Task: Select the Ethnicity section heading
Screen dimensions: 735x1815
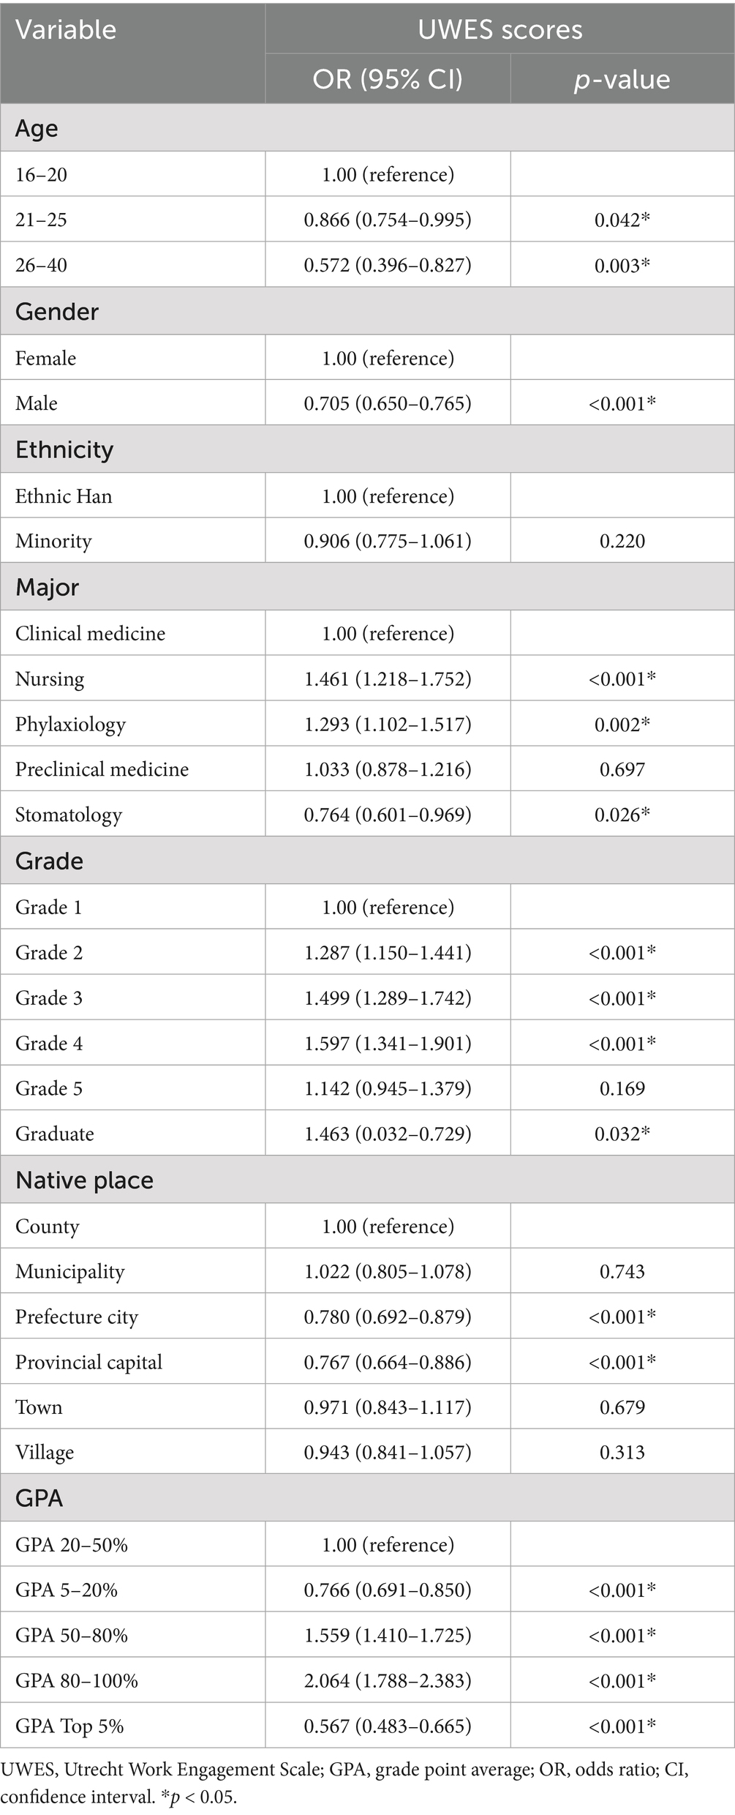Action: coord(64,449)
